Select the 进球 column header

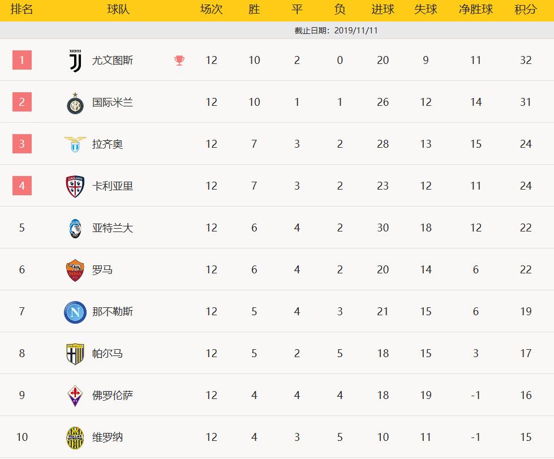tap(383, 9)
